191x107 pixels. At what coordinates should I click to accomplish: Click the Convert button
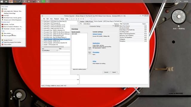click(x=106, y=72)
